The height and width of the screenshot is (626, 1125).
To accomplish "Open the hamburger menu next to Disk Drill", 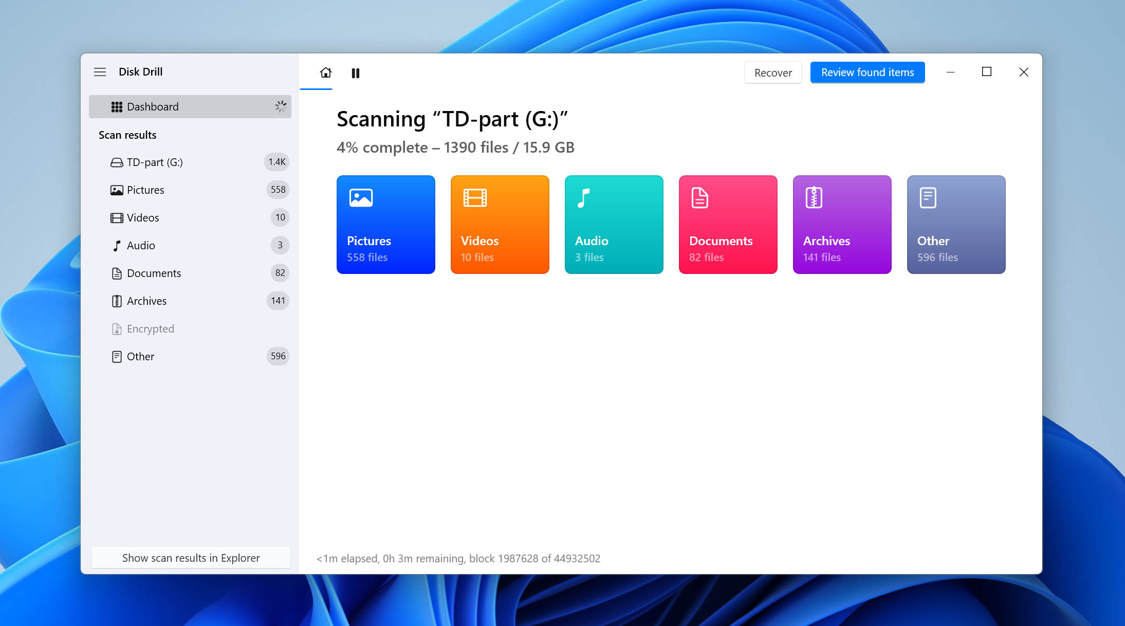I will (100, 72).
